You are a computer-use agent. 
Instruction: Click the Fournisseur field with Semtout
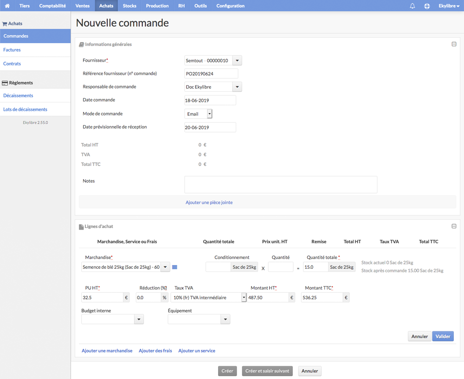coord(208,61)
